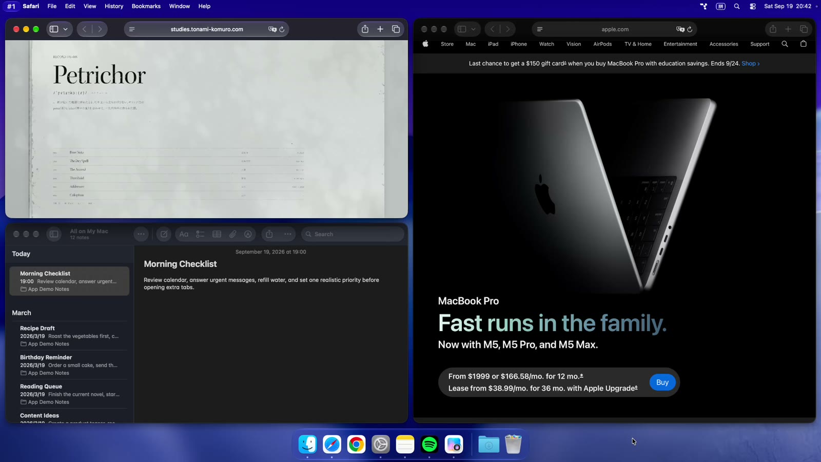Open Mac tab on apple.com
The image size is (821, 462).
point(471,44)
